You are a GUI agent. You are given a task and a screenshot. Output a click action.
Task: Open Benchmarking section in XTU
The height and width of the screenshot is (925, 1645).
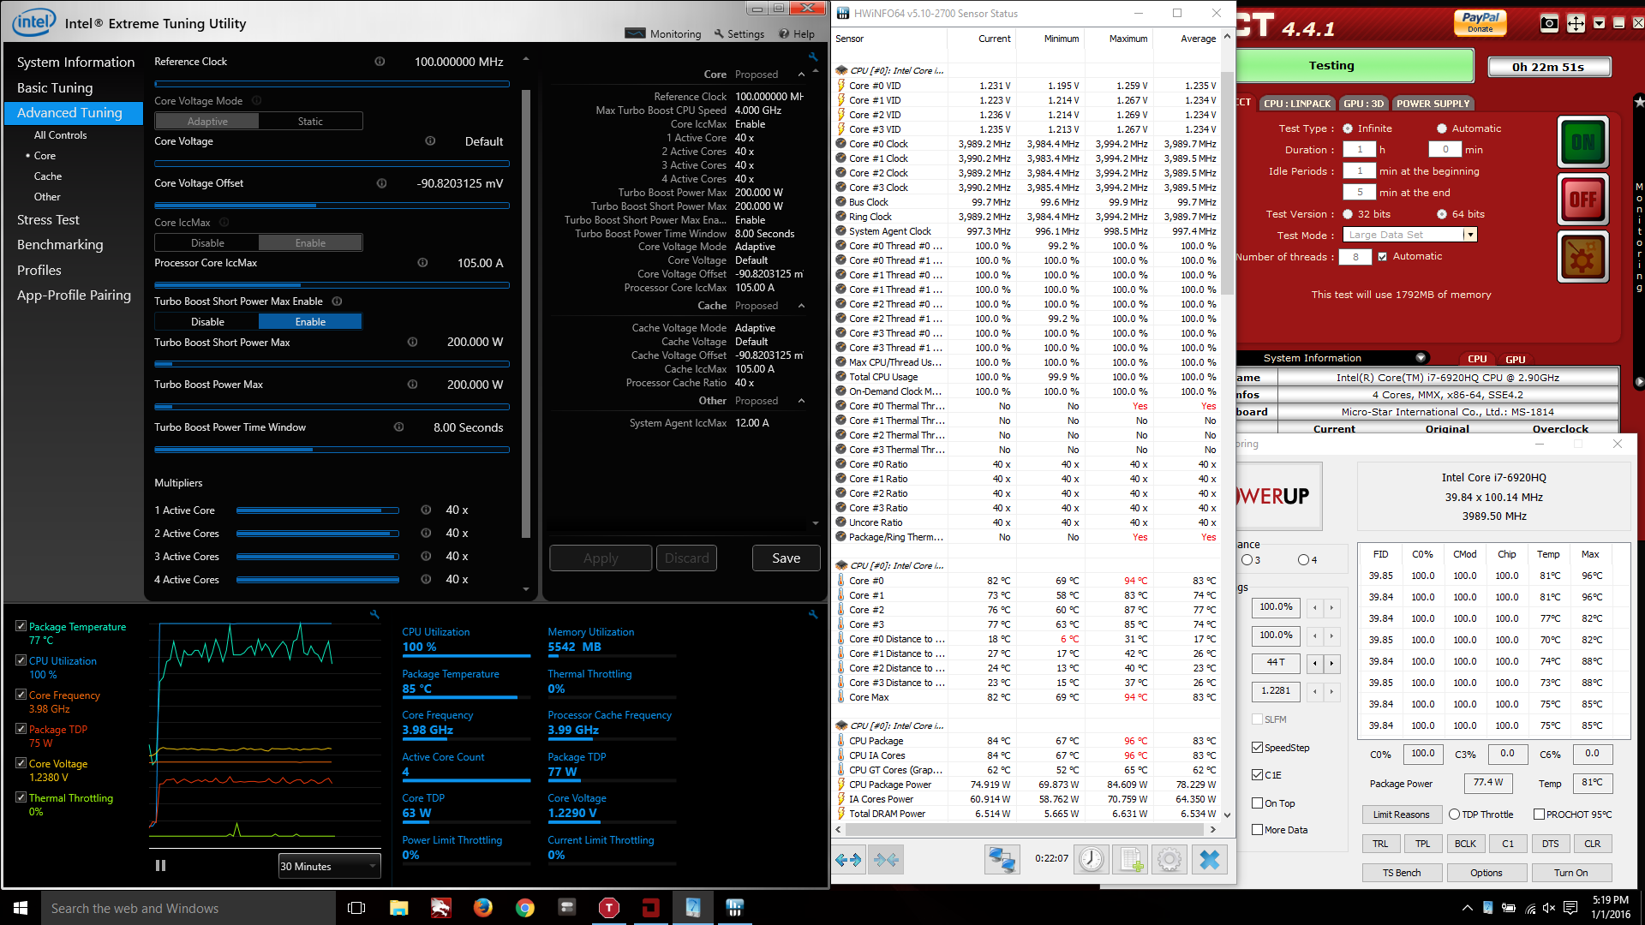pyautogui.click(x=60, y=245)
